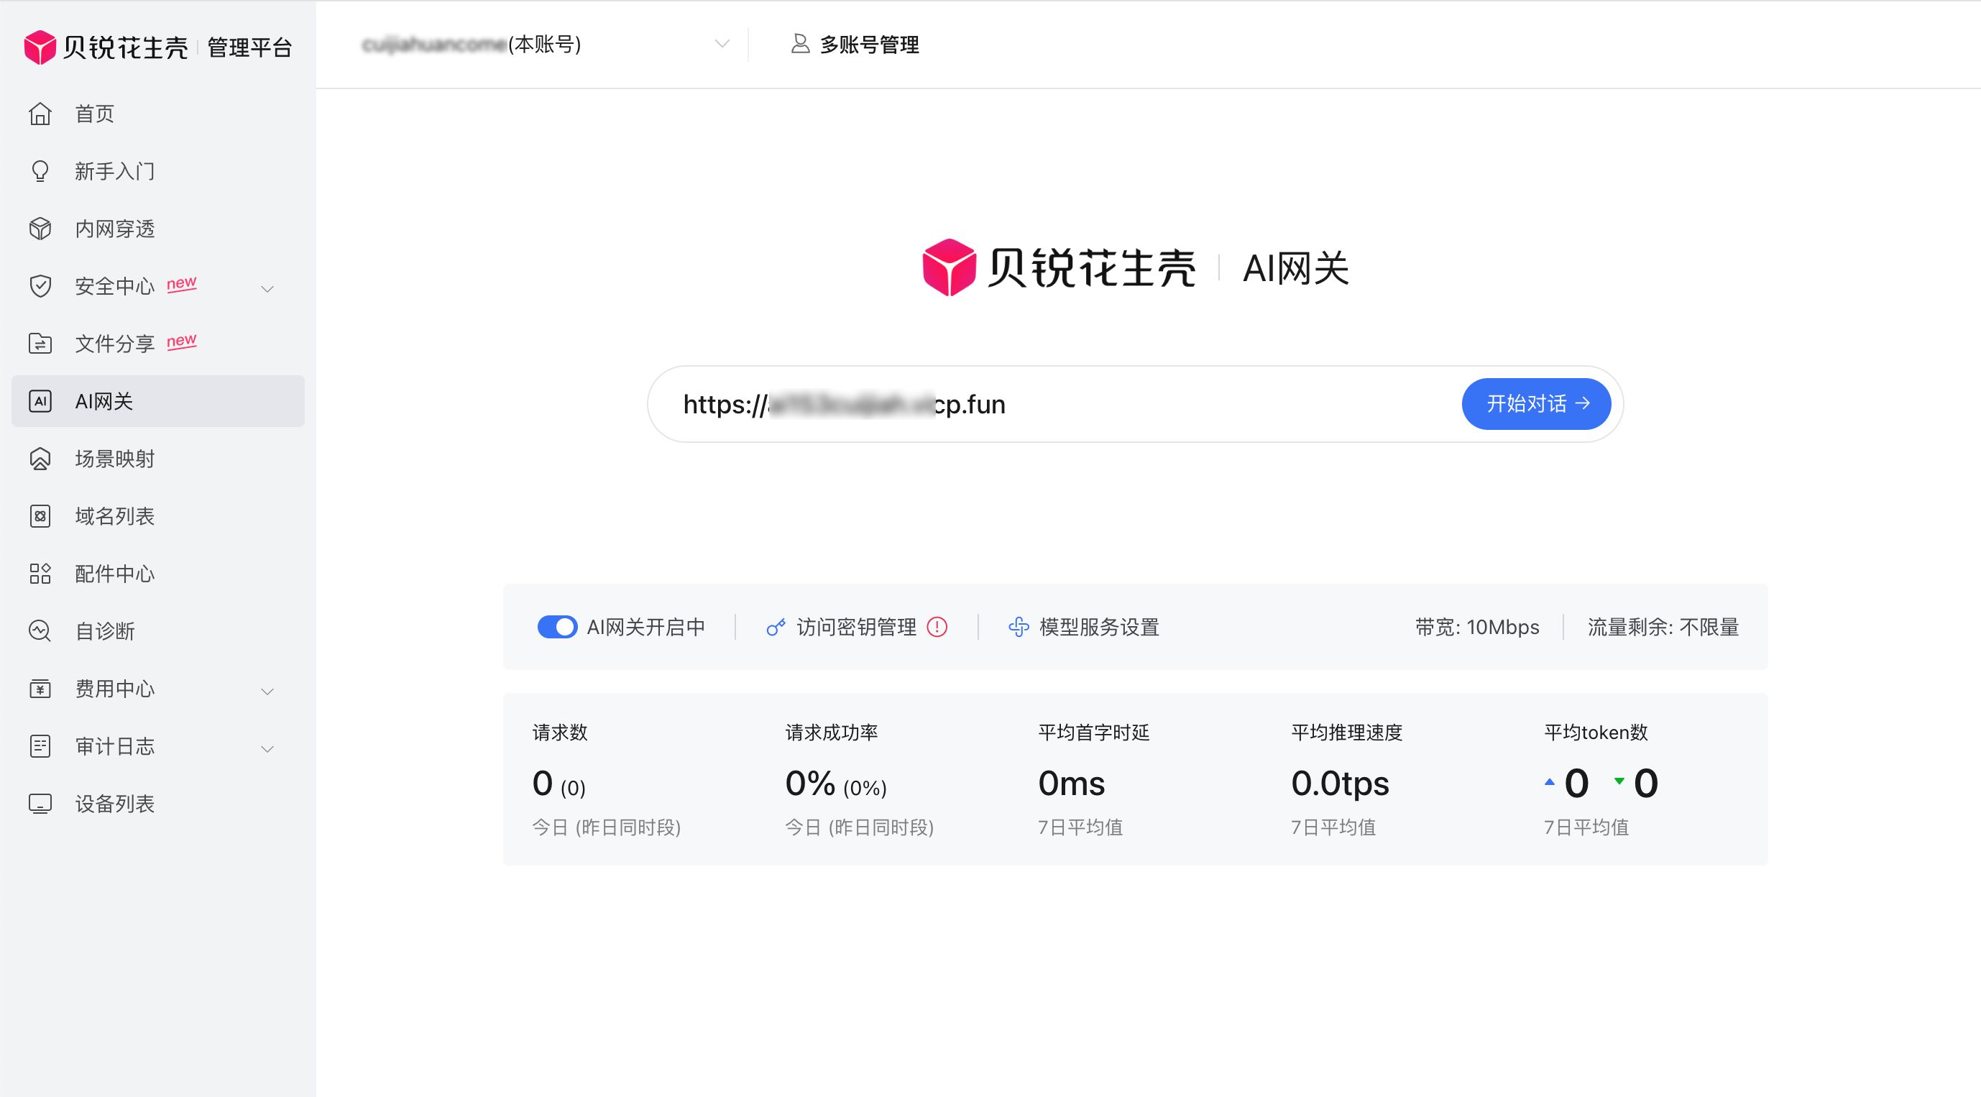Click the file share icon for 文件分享
The width and height of the screenshot is (1981, 1097).
[x=40, y=343]
